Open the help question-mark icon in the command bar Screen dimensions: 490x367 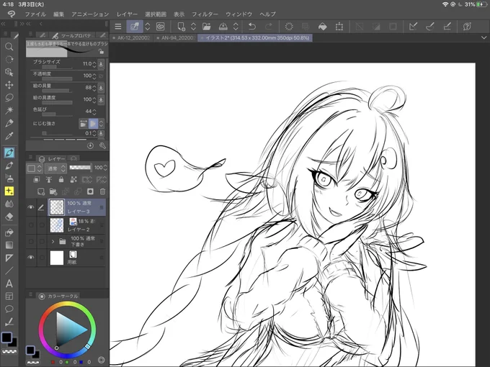pyautogui.click(x=467, y=27)
